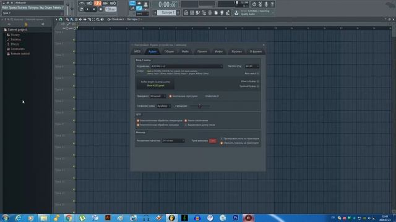Toggle the reset plugins on transport option
396x222 pixels.
point(222,143)
